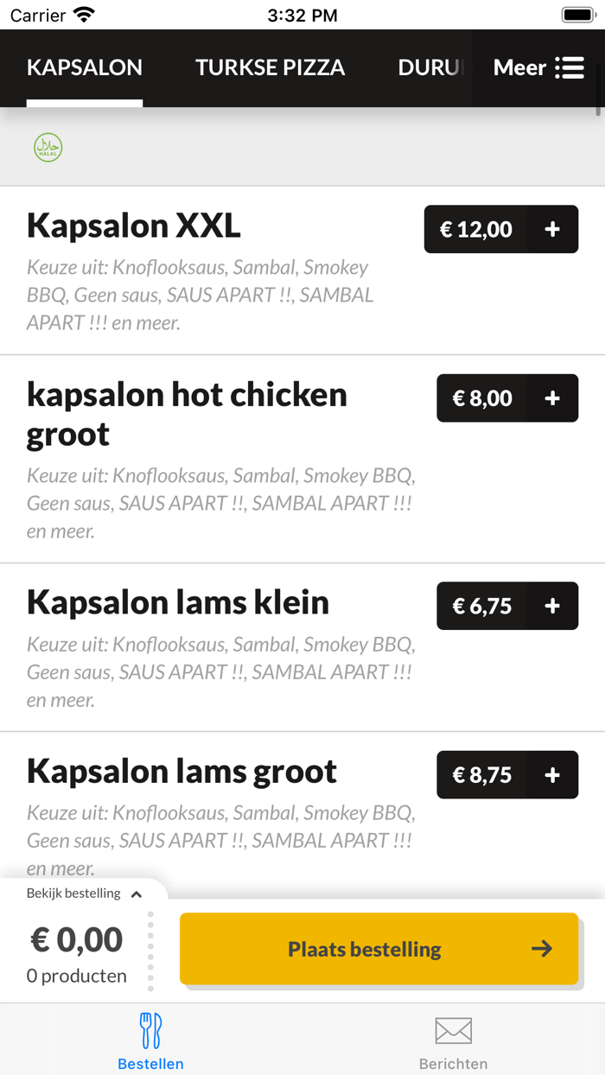Viewport: 605px width, 1075px height.
Task: Open the DURUM section
Action: (x=430, y=68)
